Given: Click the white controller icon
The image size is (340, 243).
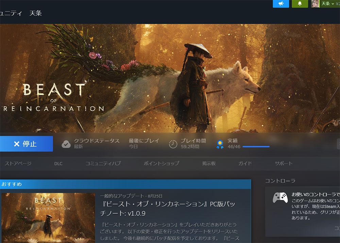Looking at the screenshot, I should click(x=280, y=197).
